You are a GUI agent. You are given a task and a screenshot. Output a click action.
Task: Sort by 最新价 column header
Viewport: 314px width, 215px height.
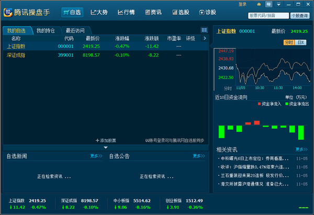click(x=93, y=38)
